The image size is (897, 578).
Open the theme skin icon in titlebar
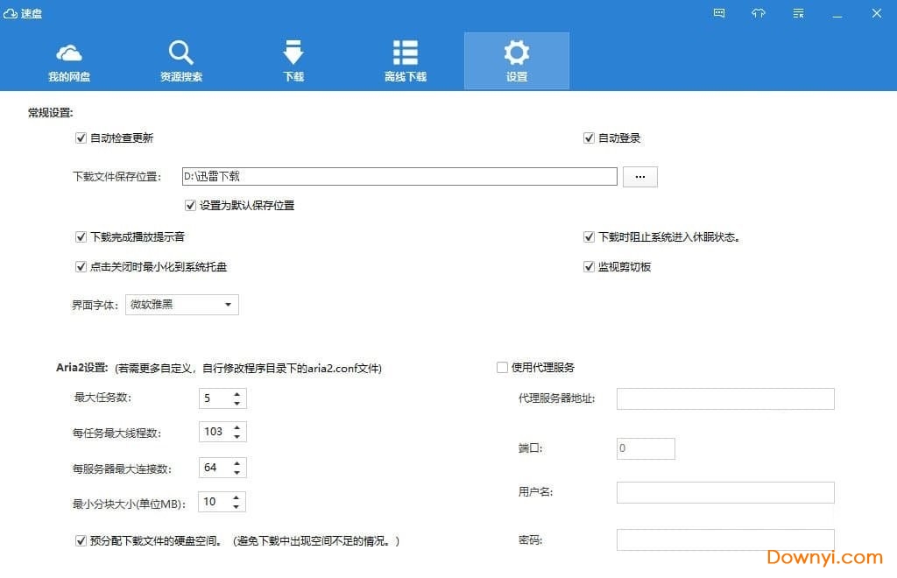(x=758, y=13)
